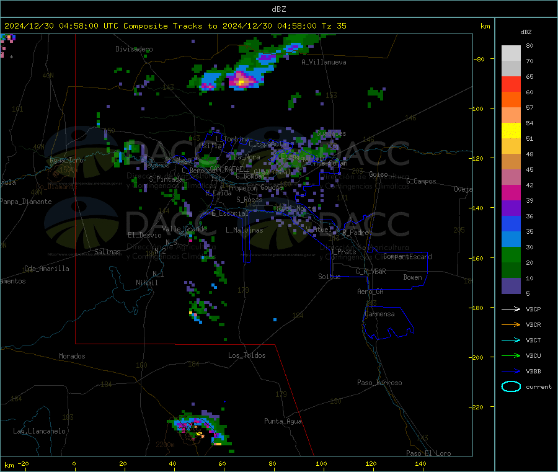Click the 'Morados' map label
Image resolution: width=558 pixels, height=472 pixels.
[x=72, y=356]
